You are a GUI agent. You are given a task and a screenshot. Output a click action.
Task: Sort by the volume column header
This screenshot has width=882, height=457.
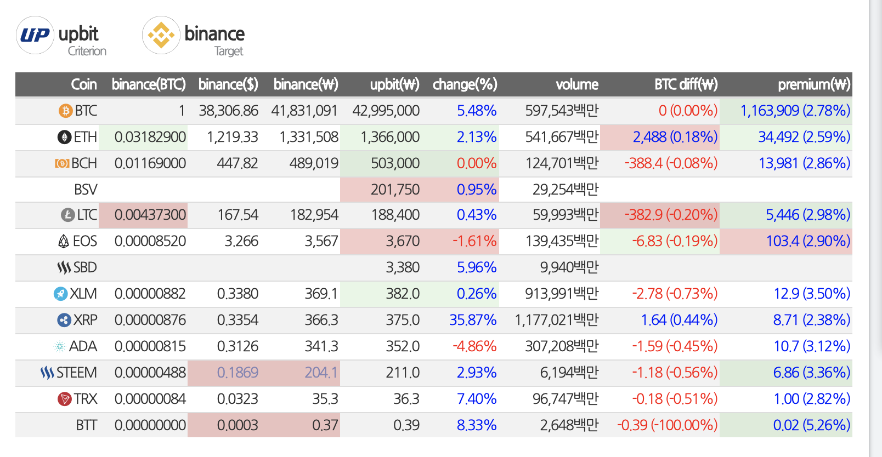pyautogui.click(x=576, y=84)
